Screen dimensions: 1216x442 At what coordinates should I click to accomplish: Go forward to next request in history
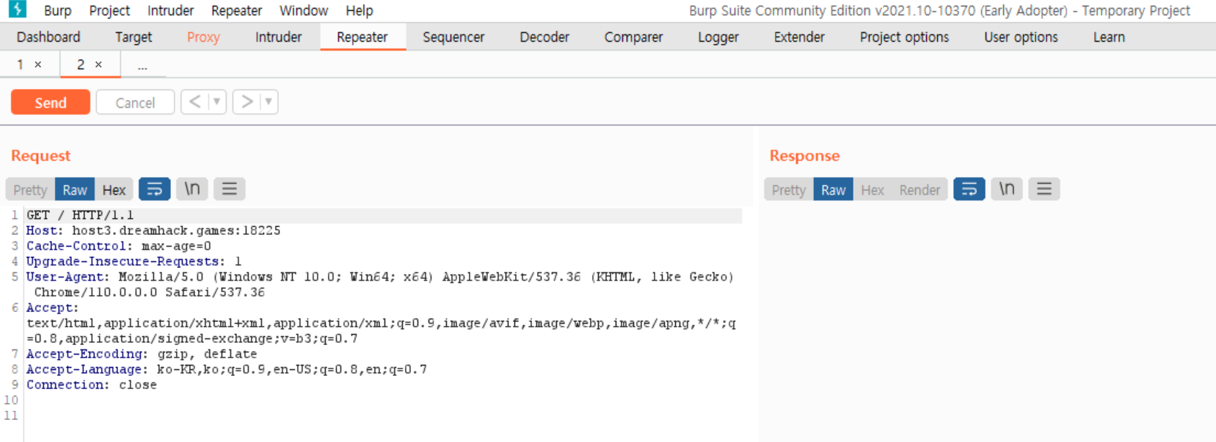tap(247, 102)
